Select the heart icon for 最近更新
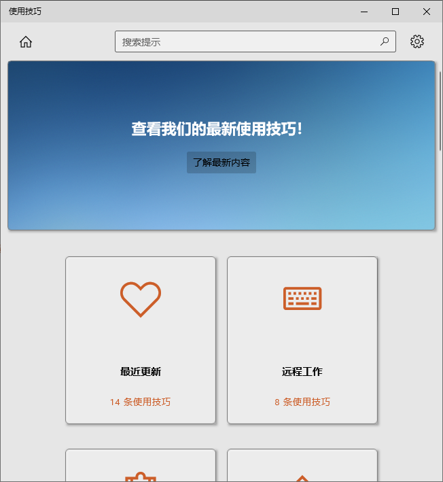Viewport: 443px width, 482px height. [x=141, y=299]
